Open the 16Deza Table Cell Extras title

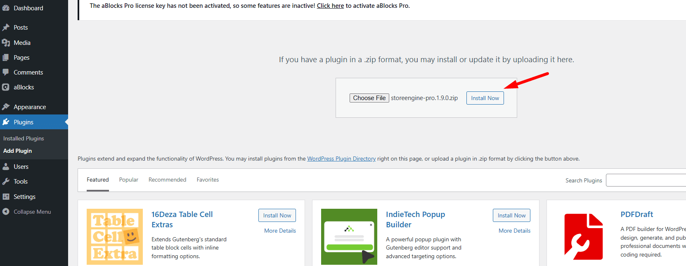click(182, 219)
